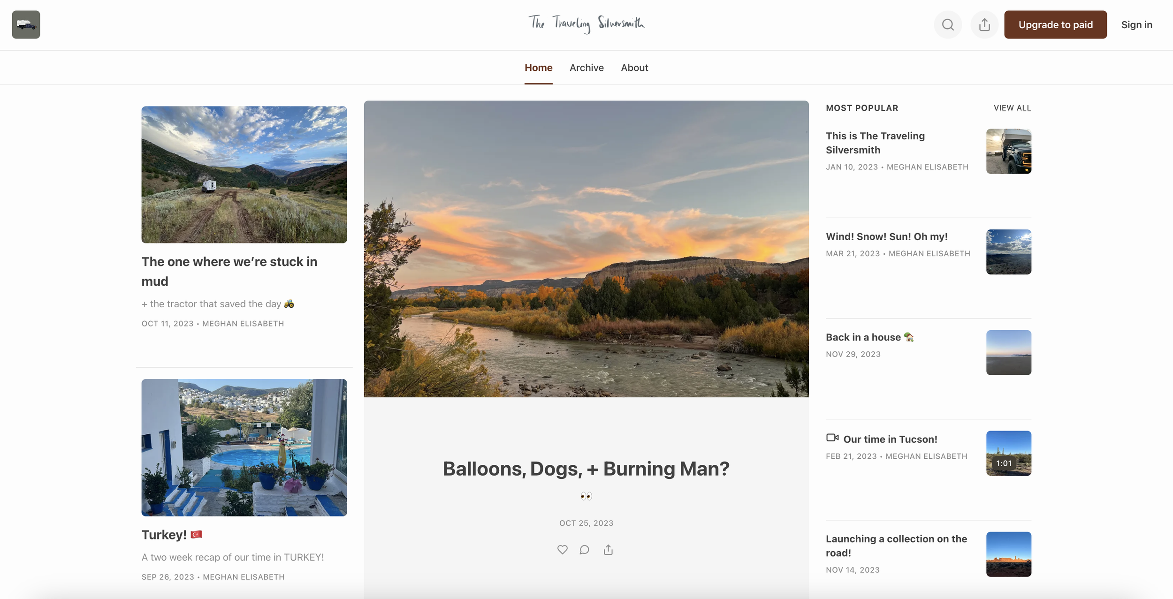1173x599 pixels.
Task: Open Wind! Snow! Sun! Oh my! post
Action: point(886,236)
